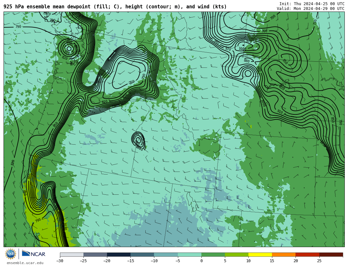The height and width of the screenshot is (267, 348).
Task: Click the 'Init: Thu 2024-04-25 00 UTC' text
Action: click(x=312, y=4)
